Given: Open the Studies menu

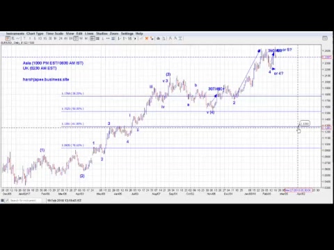Looking at the screenshot, I should tap(102, 33).
